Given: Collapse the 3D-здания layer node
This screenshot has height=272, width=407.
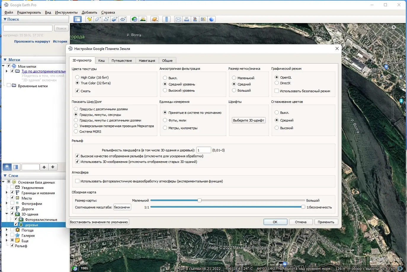Looking at the screenshot, I should (7, 214).
